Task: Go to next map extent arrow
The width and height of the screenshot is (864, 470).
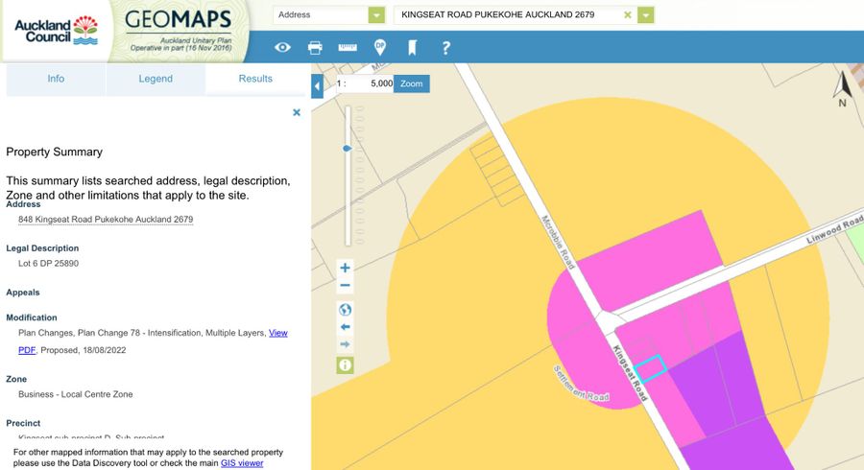Action: point(345,344)
